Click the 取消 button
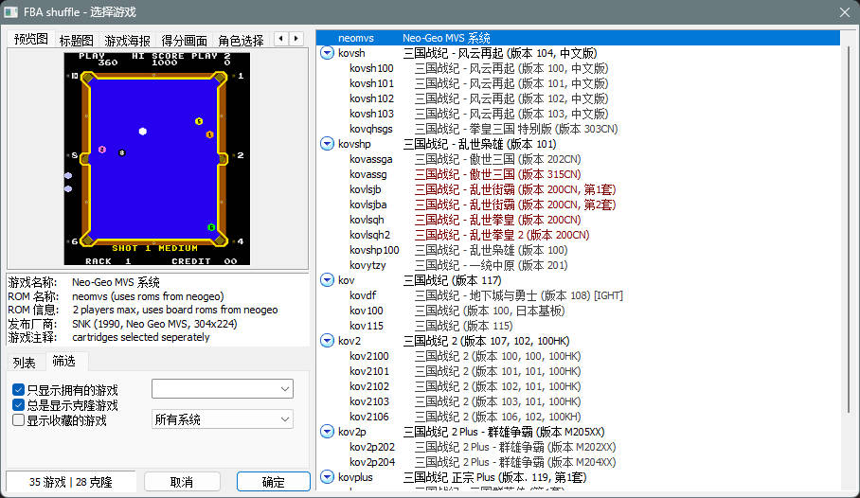The width and height of the screenshot is (860, 498). click(182, 482)
